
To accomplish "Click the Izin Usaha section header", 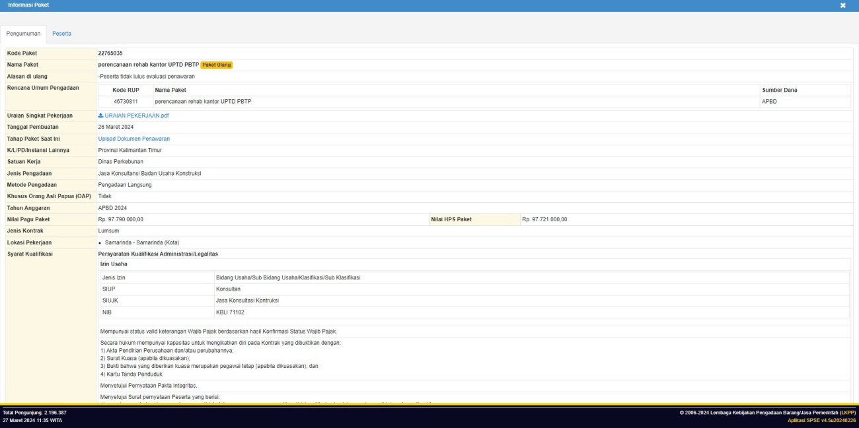I will pyautogui.click(x=114, y=264).
